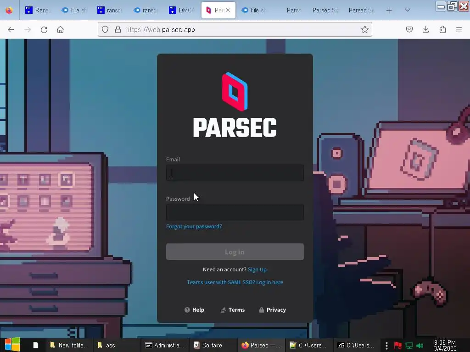The image size is (470, 352).
Task: Click the red flag tray icon
Action: 398,346
